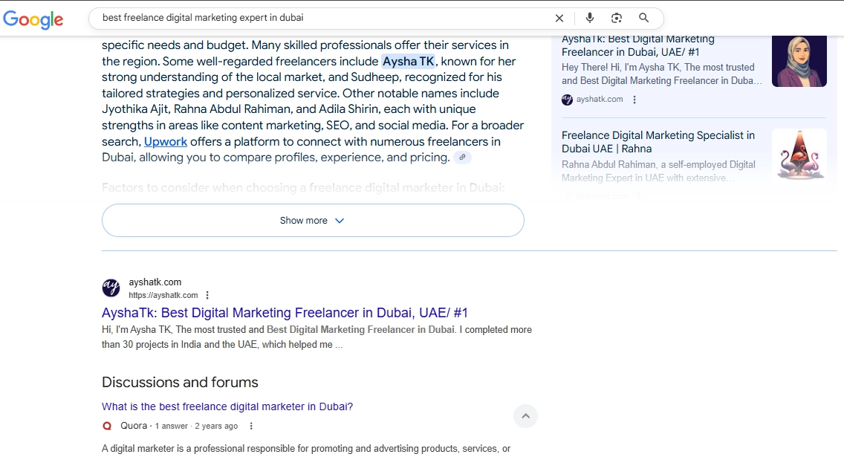Open the Upwork link in the overview
The height and width of the screenshot is (457, 844).
click(165, 142)
